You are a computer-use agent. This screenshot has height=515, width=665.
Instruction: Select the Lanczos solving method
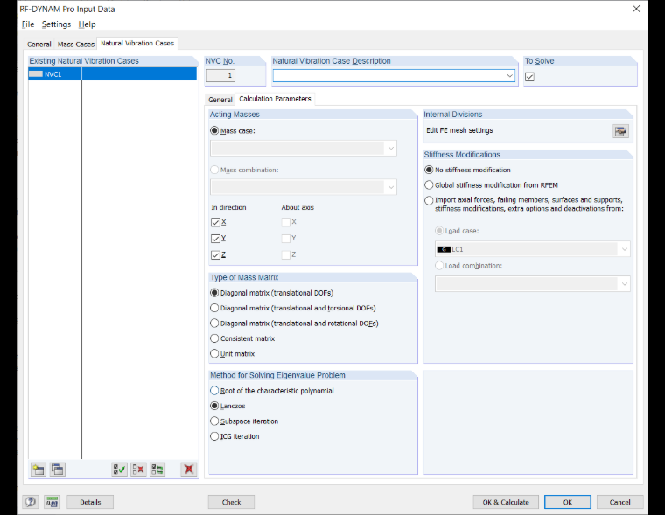tap(214, 406)
